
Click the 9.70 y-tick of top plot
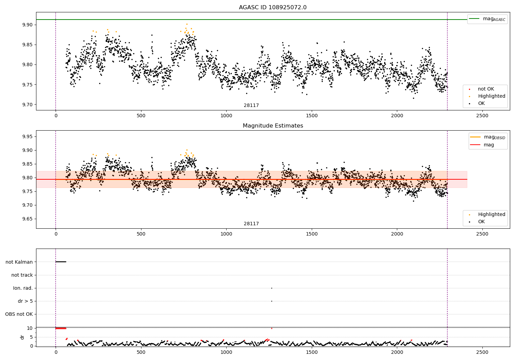[x=27, y=105]
